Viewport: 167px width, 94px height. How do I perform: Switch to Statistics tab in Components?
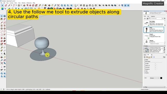pos(153,16)
